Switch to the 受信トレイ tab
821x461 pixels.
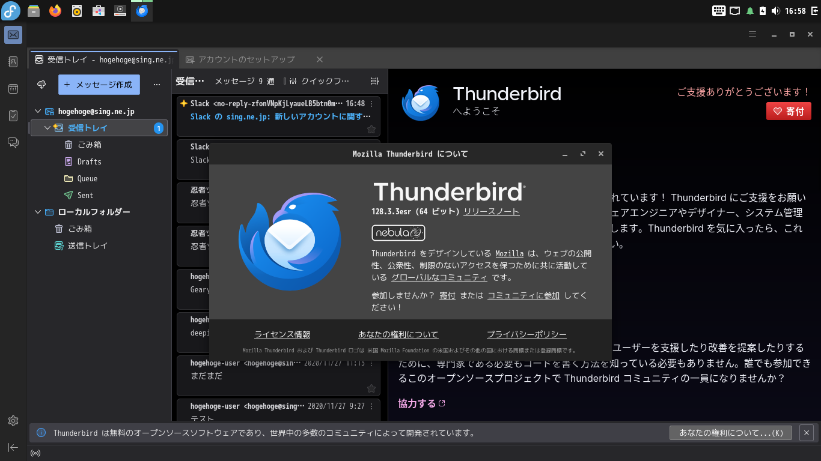coord(104,59)
